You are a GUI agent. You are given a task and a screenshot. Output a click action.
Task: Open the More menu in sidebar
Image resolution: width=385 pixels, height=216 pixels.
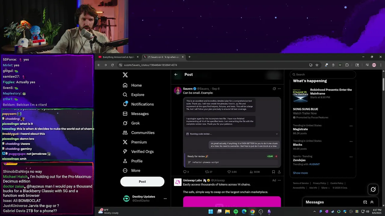click(x=131, y=170)
